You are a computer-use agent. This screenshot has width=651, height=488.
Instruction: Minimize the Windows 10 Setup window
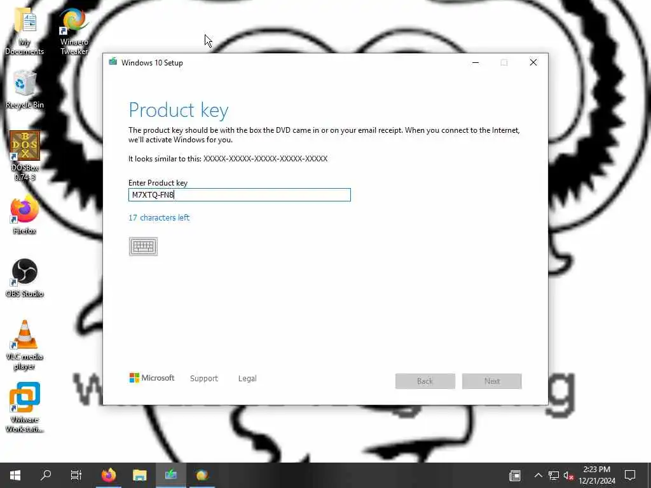(476, 63)
